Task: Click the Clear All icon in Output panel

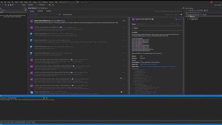Action: [44, 98]
